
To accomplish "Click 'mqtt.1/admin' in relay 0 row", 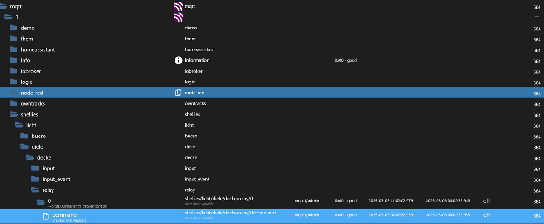I will coord(307,200).
